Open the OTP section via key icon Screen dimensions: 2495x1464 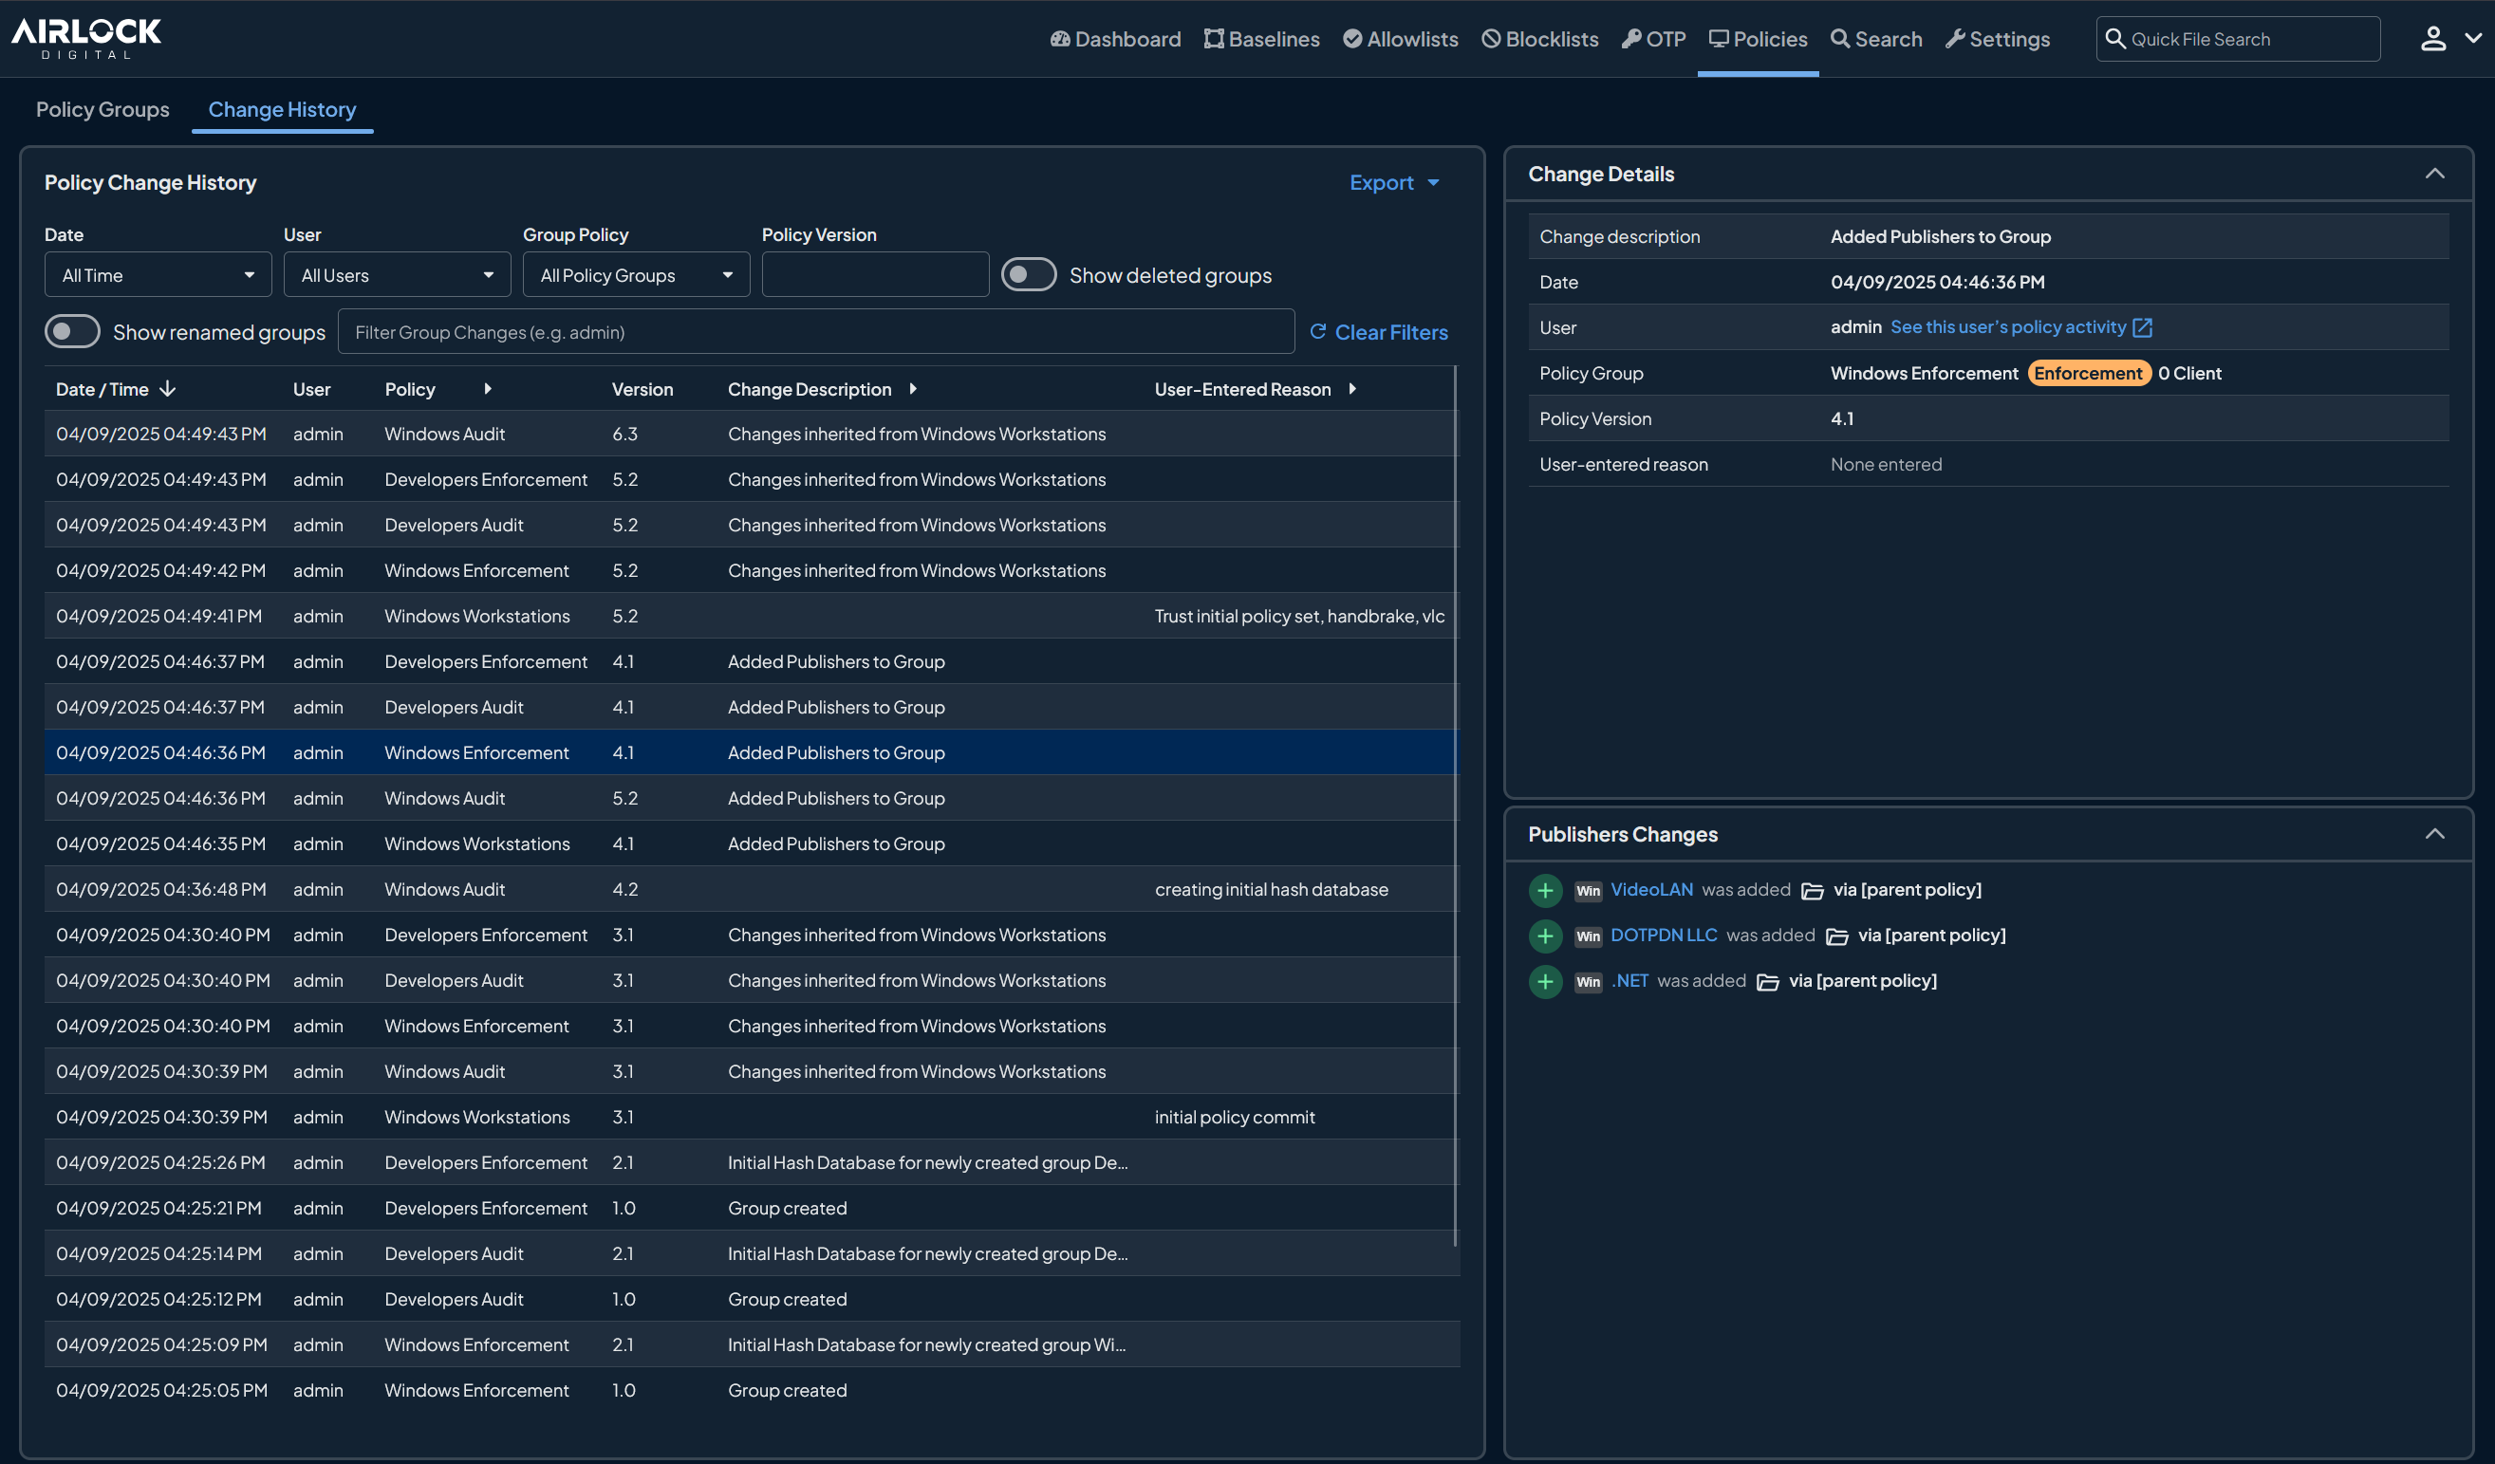point(1630,39)
